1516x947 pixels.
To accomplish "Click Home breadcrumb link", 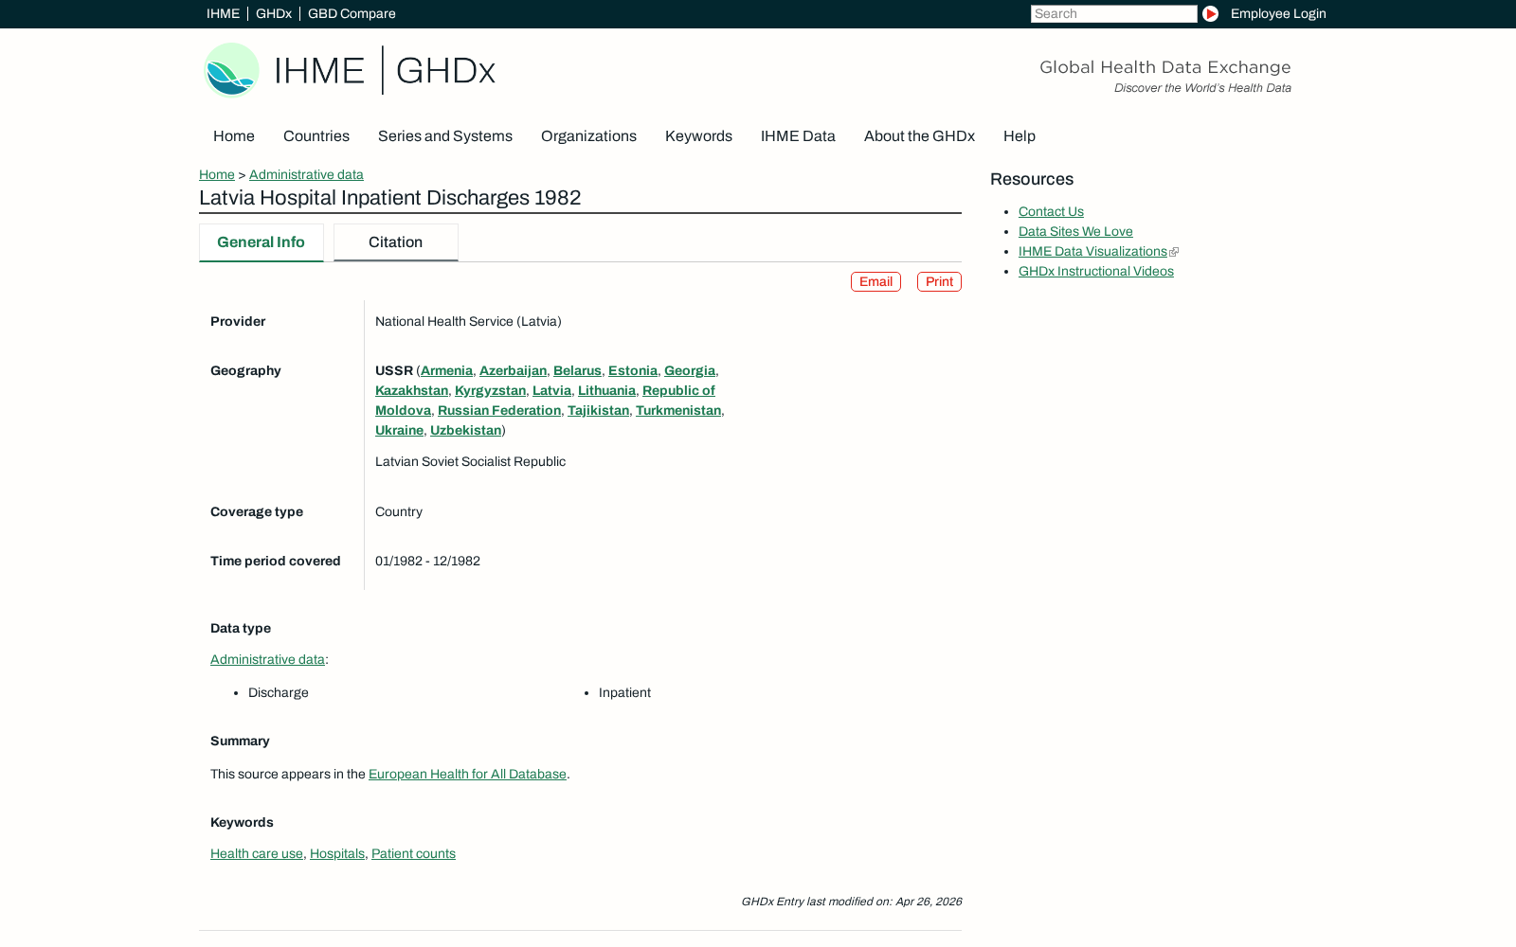I will pos(217,175).
